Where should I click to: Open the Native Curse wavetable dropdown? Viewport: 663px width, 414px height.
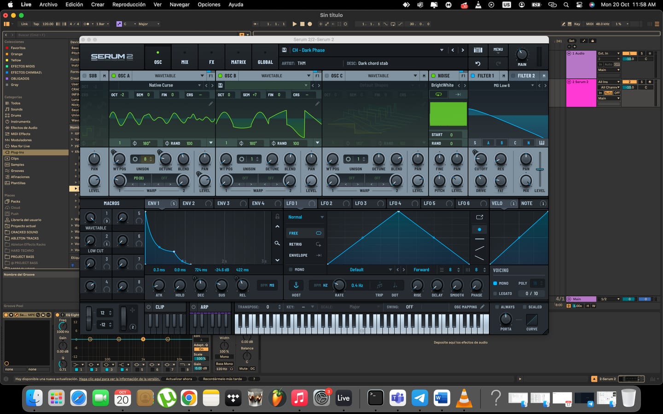coord(199,85)
